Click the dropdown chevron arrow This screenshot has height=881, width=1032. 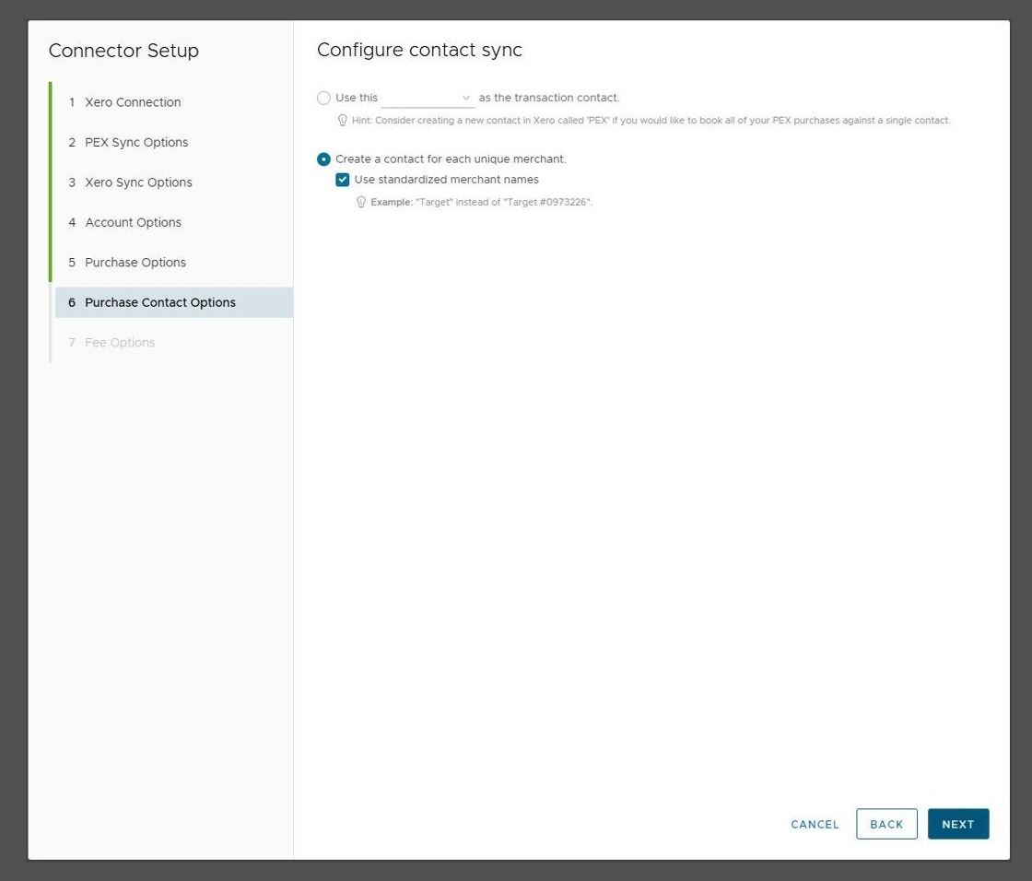point(465,98)
